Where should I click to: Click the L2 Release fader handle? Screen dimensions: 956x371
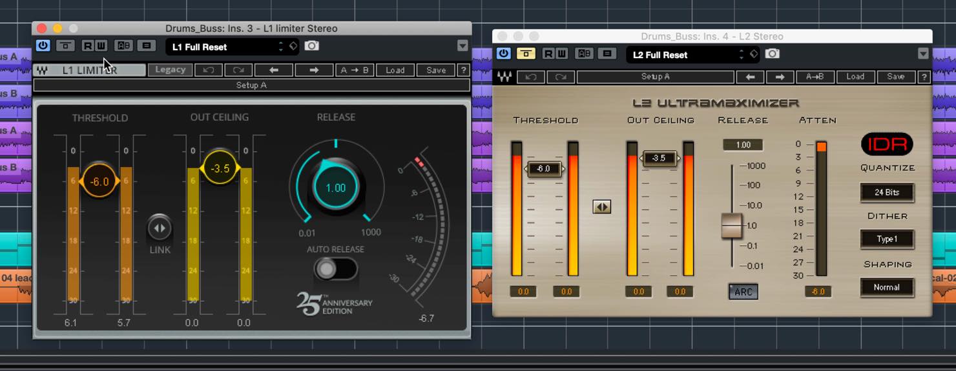(x=732, y=226)
